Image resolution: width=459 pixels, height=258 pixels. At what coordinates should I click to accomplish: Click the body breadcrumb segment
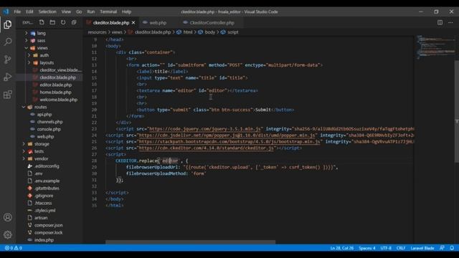(209, 32)
